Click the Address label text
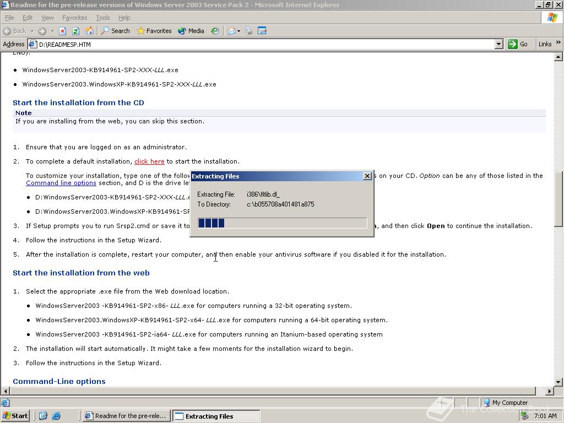Image resolution: width=564 pixels, height=423 pixels. (x=14, y=44)
